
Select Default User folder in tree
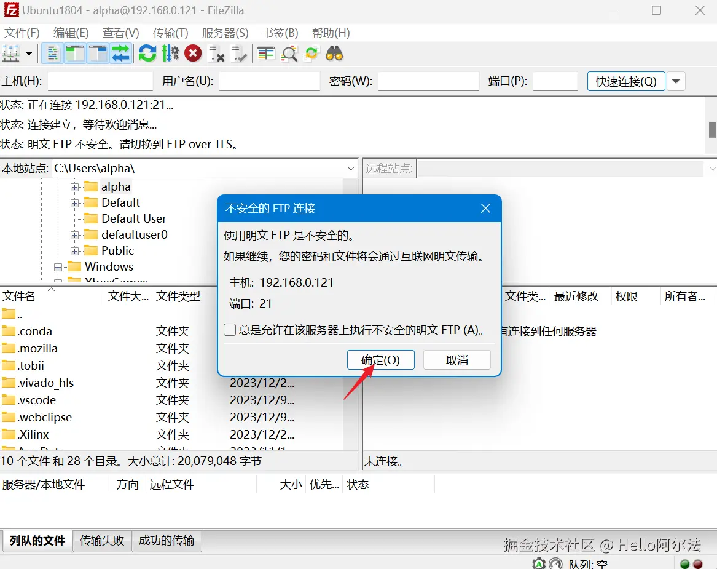pos(133,218)
